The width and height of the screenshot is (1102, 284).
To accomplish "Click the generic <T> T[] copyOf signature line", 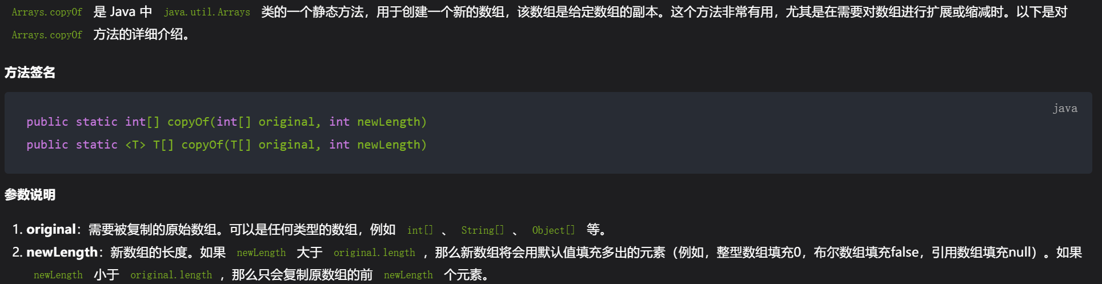I will tap(226, 145).
